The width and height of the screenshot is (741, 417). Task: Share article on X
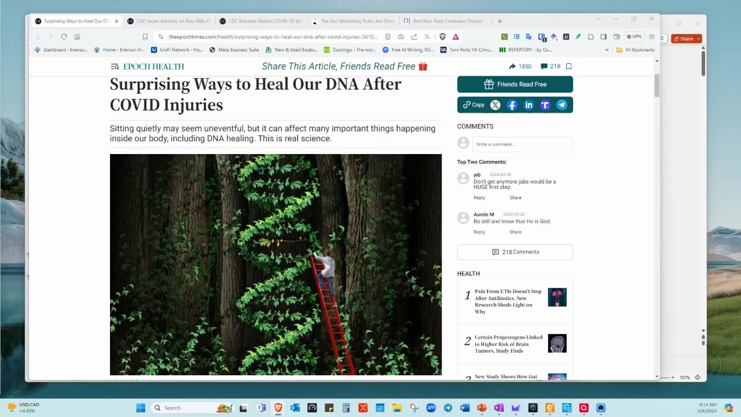click(x=496, y=105)
